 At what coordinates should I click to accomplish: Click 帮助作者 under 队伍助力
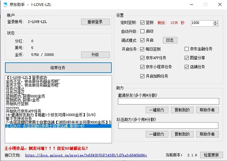click(x=207, y=134)
